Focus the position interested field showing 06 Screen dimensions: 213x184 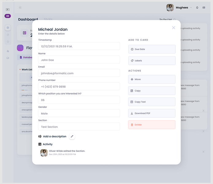[x=79, y=100]
